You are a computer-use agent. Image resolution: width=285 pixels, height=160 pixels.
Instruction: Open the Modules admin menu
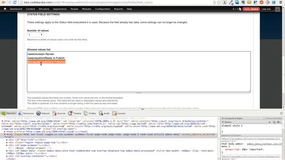pos(86,9)
